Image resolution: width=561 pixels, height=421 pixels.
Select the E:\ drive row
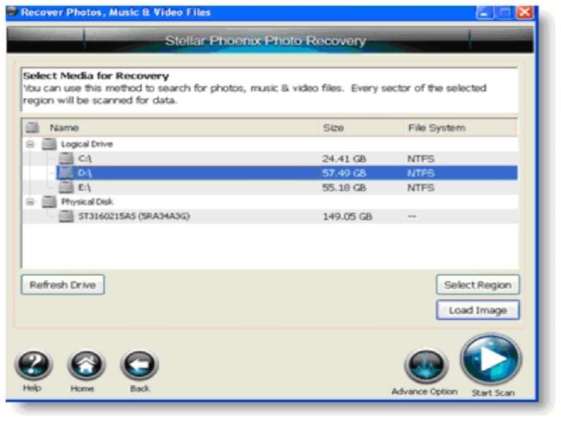point(270,187)
